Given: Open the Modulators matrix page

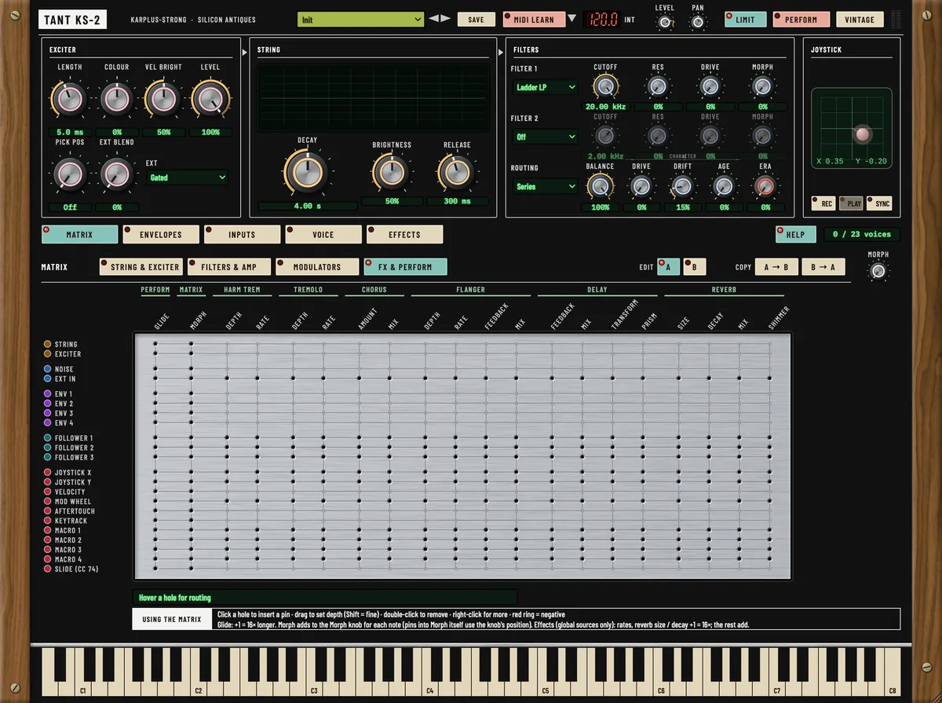Looking at the screenshot, I should coord(317,267).
